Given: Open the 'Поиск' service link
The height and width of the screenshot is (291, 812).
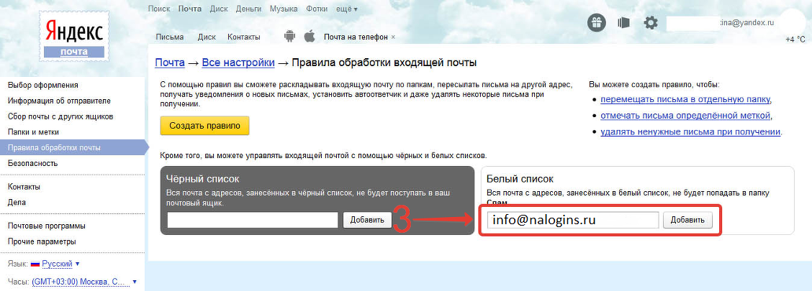Looking at the screenshot, I should point(159,9).
